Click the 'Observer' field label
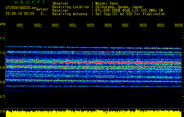The height and width of the screenshot is (117, 184). pos(61,4)
